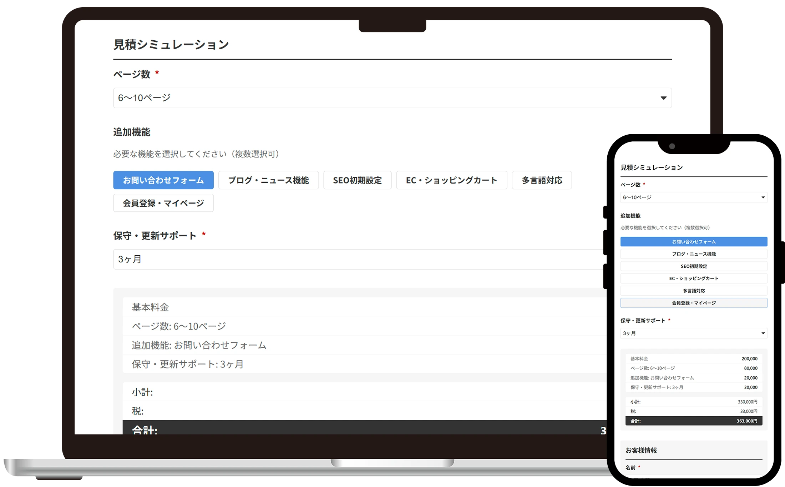The height and width of the screenshot is (487, 785).
Task: Select 会員登録・マイページ on laptop form
Action: (163, 203)
